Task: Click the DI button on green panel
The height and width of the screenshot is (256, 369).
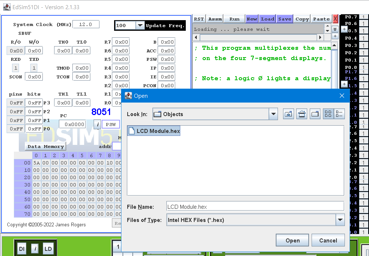Action: [x=22, y=249]
